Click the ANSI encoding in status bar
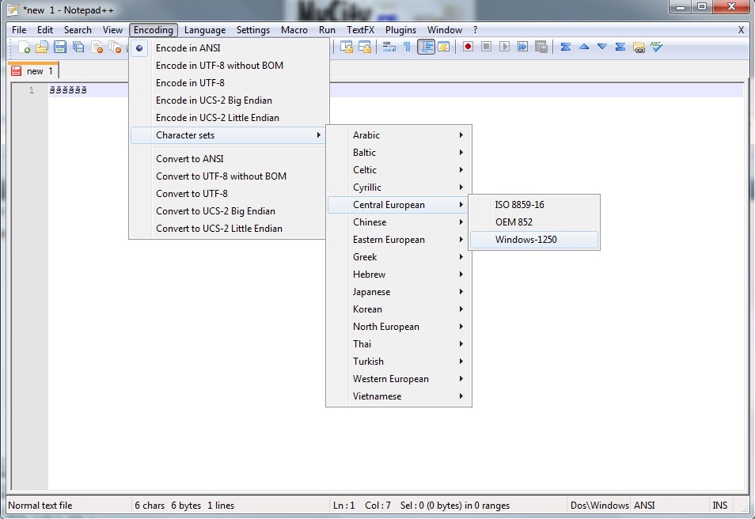This screenshot has width=755, height=519. tap(644, 506)
